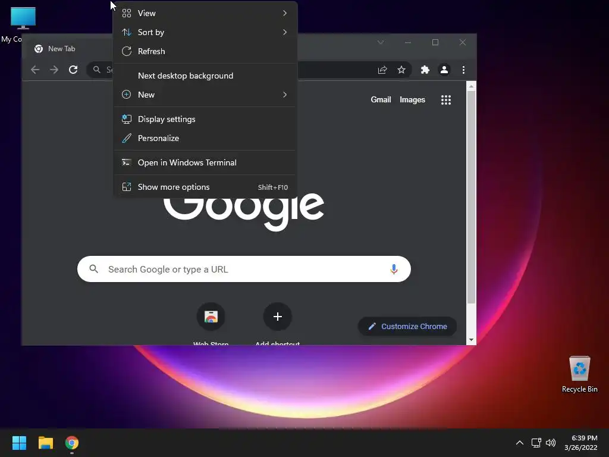Open the Chrome profile avatar
The image size is (609, 457).
(x=444, y=70)
